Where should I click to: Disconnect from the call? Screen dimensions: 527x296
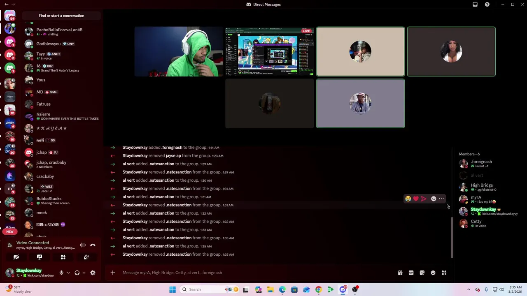coord(93,245)
